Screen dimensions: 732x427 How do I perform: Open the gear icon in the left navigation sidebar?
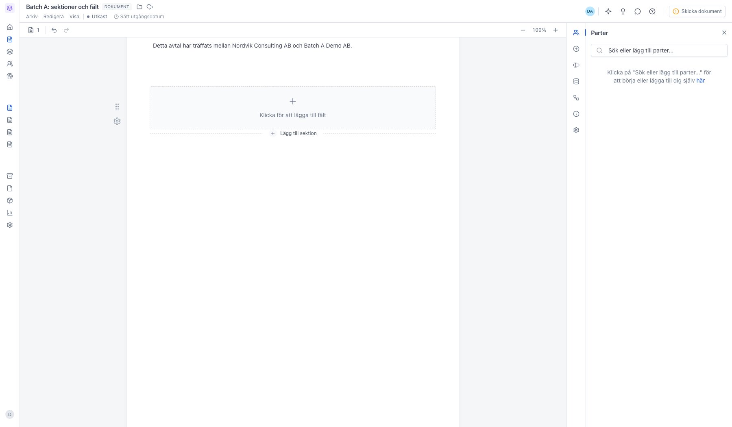(x=10, y=225)
